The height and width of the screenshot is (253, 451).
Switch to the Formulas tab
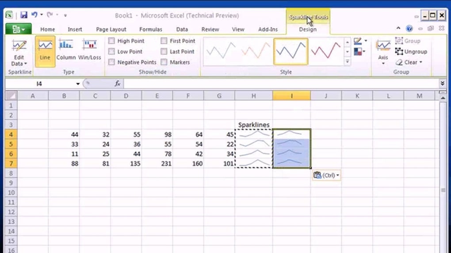click(151, 29)
